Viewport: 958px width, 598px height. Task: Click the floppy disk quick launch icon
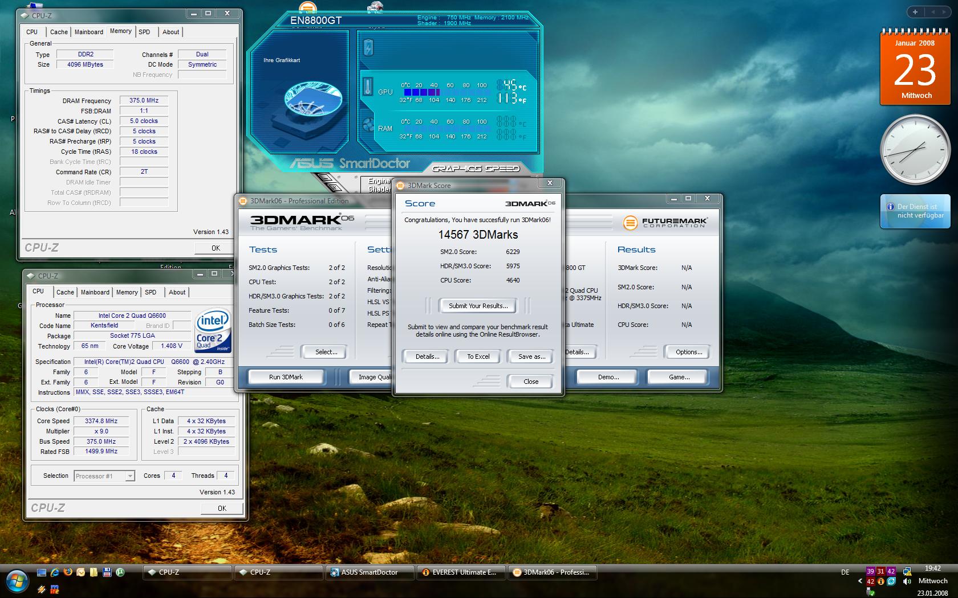tap(107, 572)
